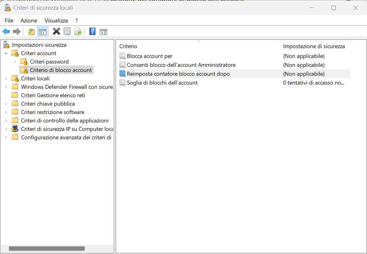
Task: Click the Delete X toolbar icon
Action: click(x=57, y=32)
